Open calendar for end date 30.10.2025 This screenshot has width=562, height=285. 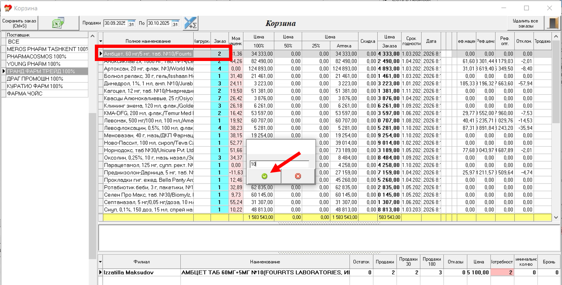(x=175, y=24)
